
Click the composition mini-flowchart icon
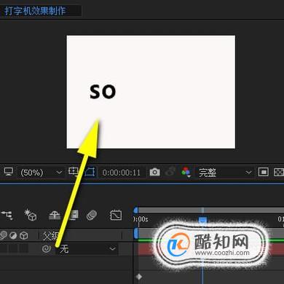click(7, 215)
